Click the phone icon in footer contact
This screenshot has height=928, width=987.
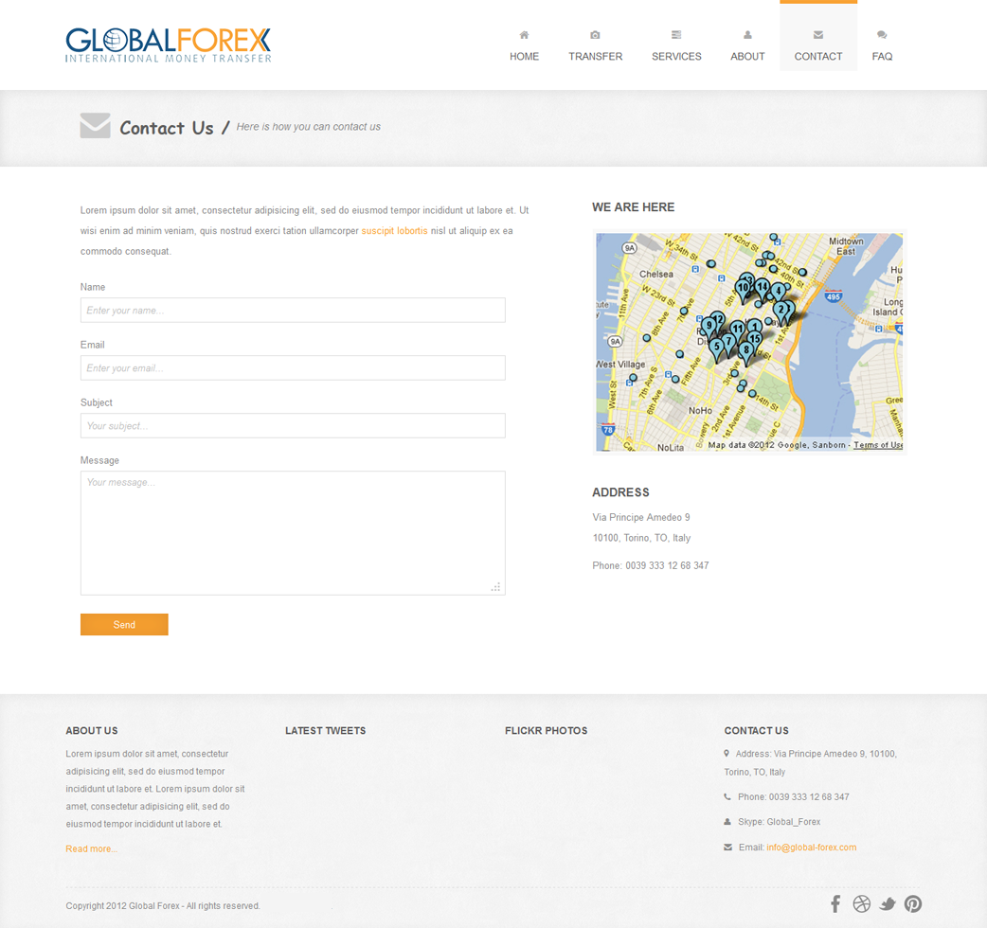coord(727,796)
